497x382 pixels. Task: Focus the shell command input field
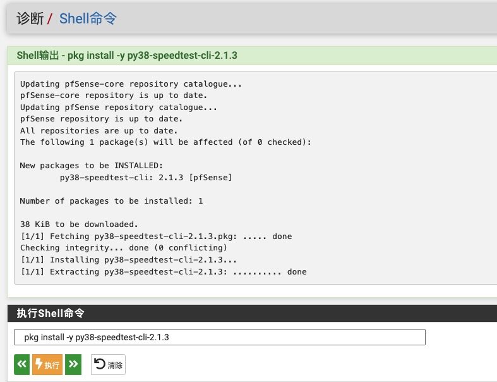coord(219,337)
